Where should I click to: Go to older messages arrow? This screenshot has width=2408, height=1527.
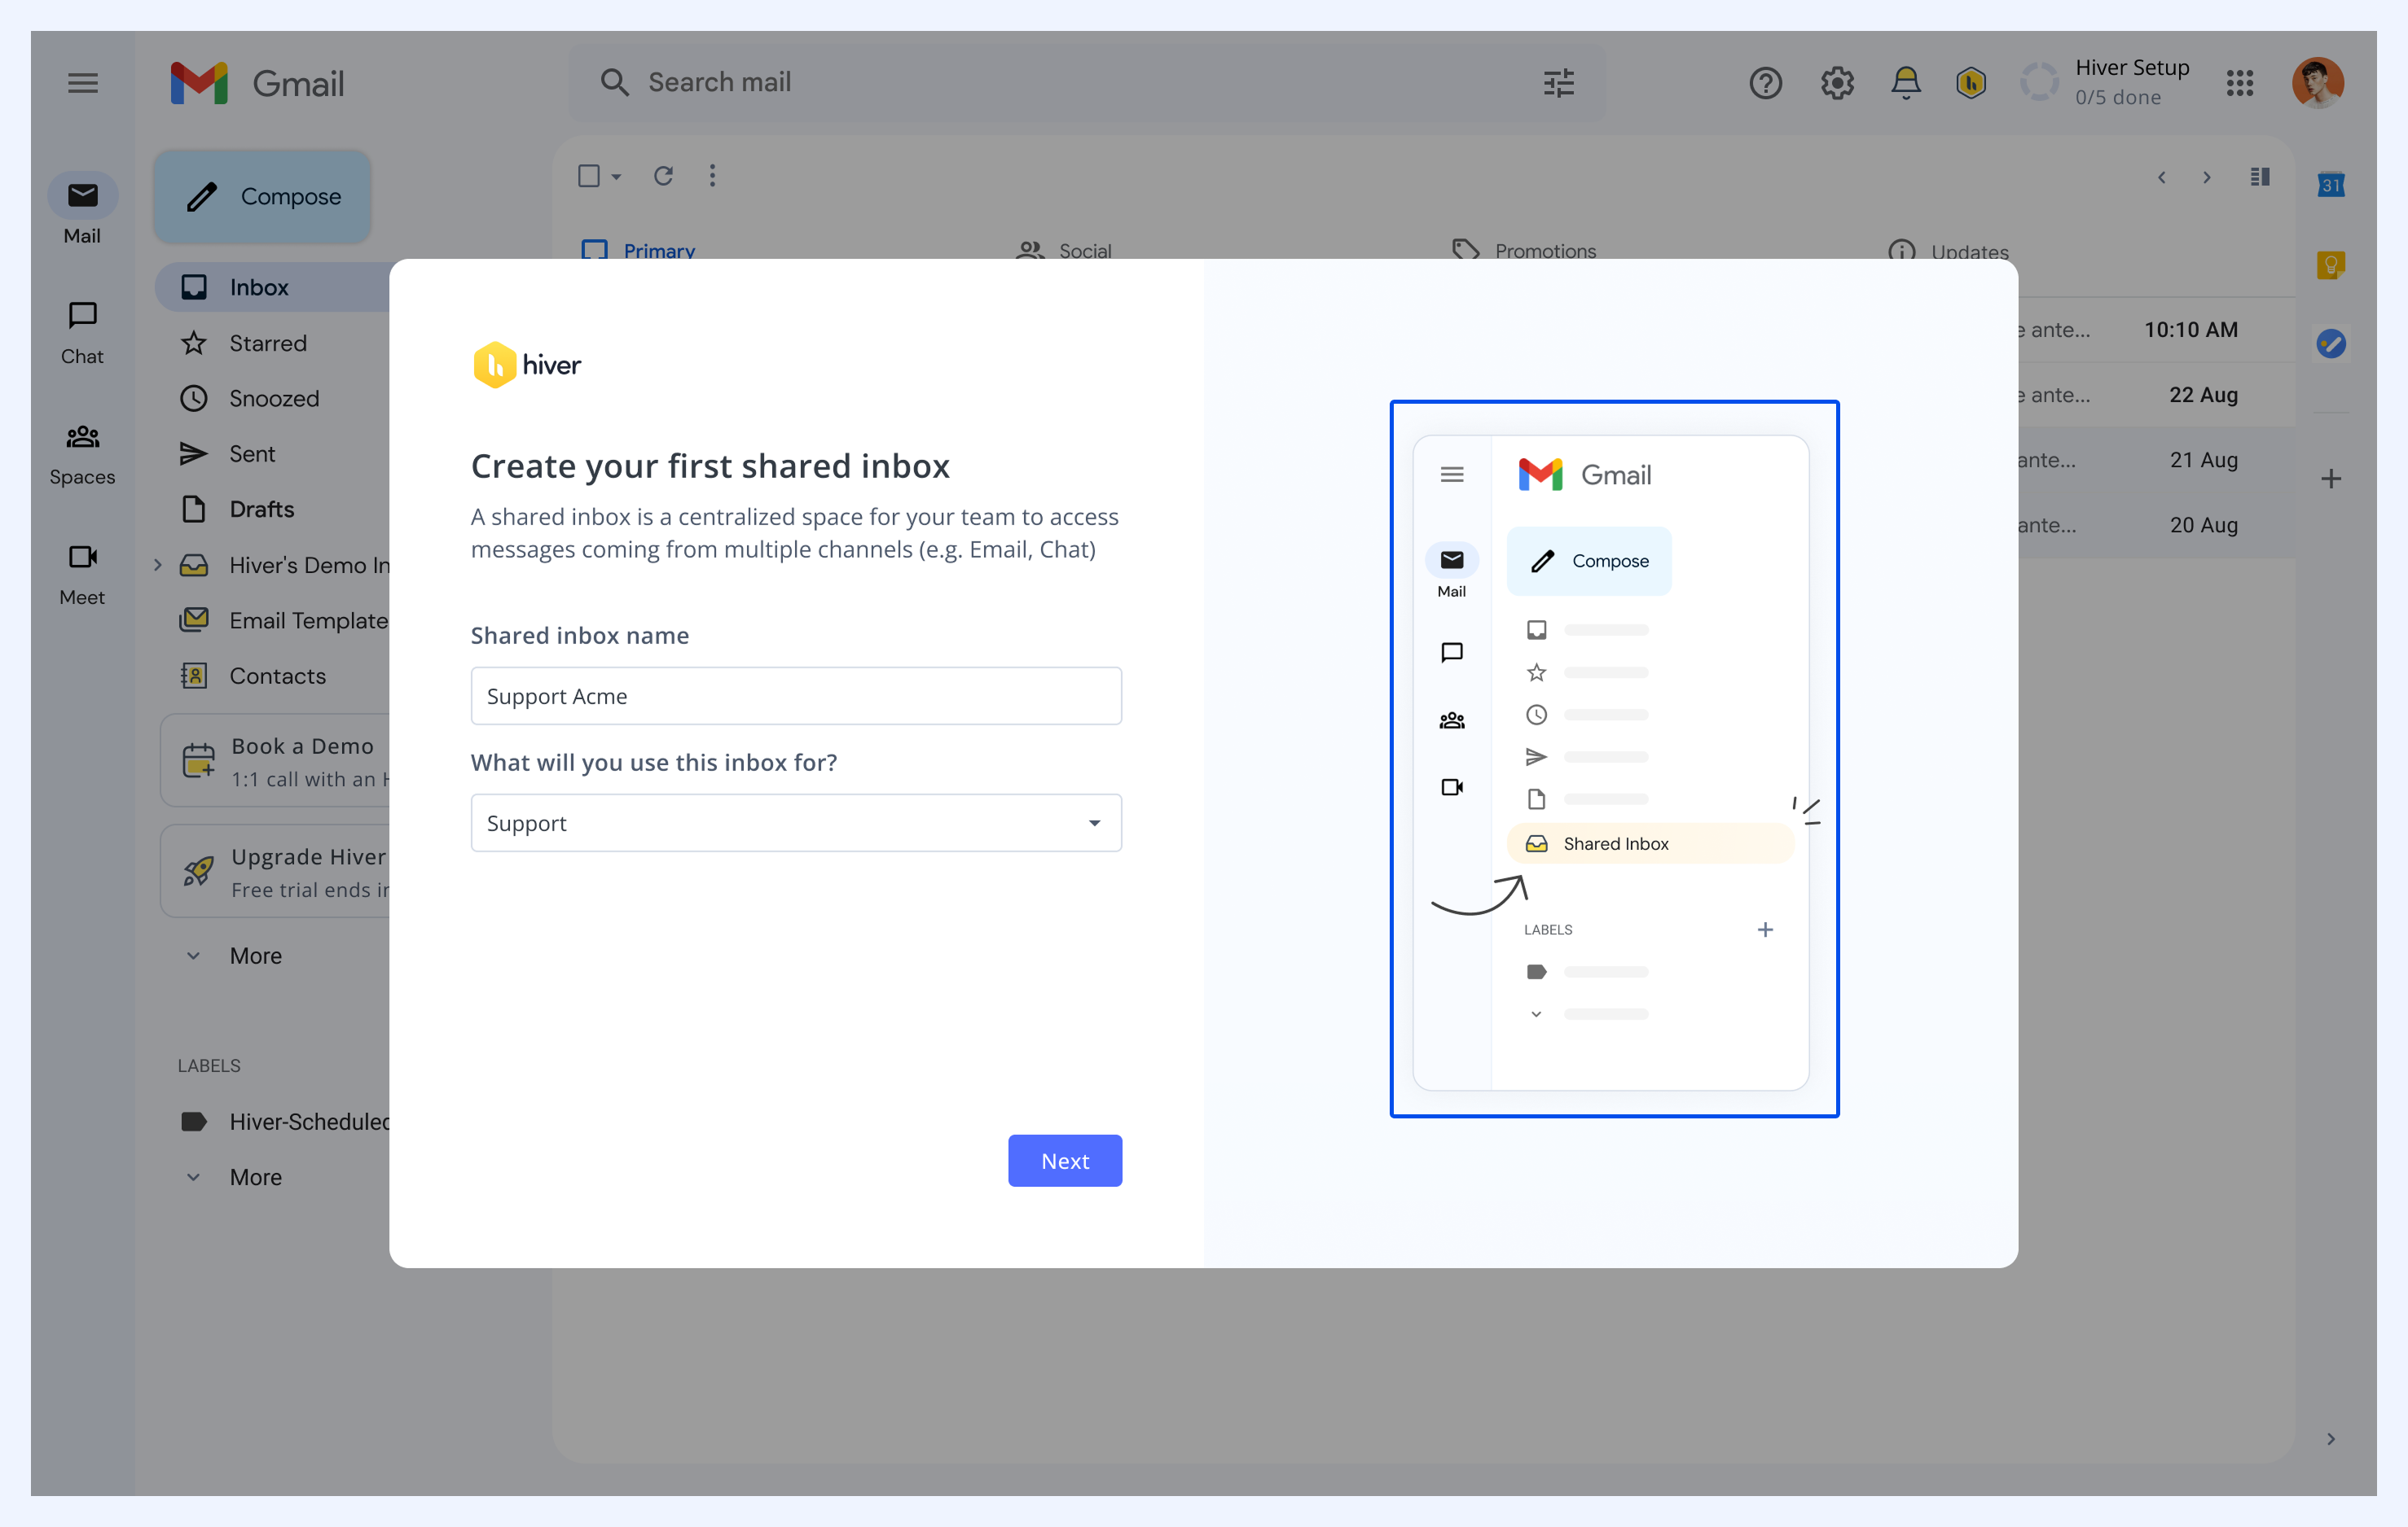pos(2206,177)
